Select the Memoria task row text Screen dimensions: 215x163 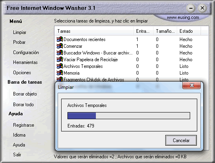coord(71,73)
